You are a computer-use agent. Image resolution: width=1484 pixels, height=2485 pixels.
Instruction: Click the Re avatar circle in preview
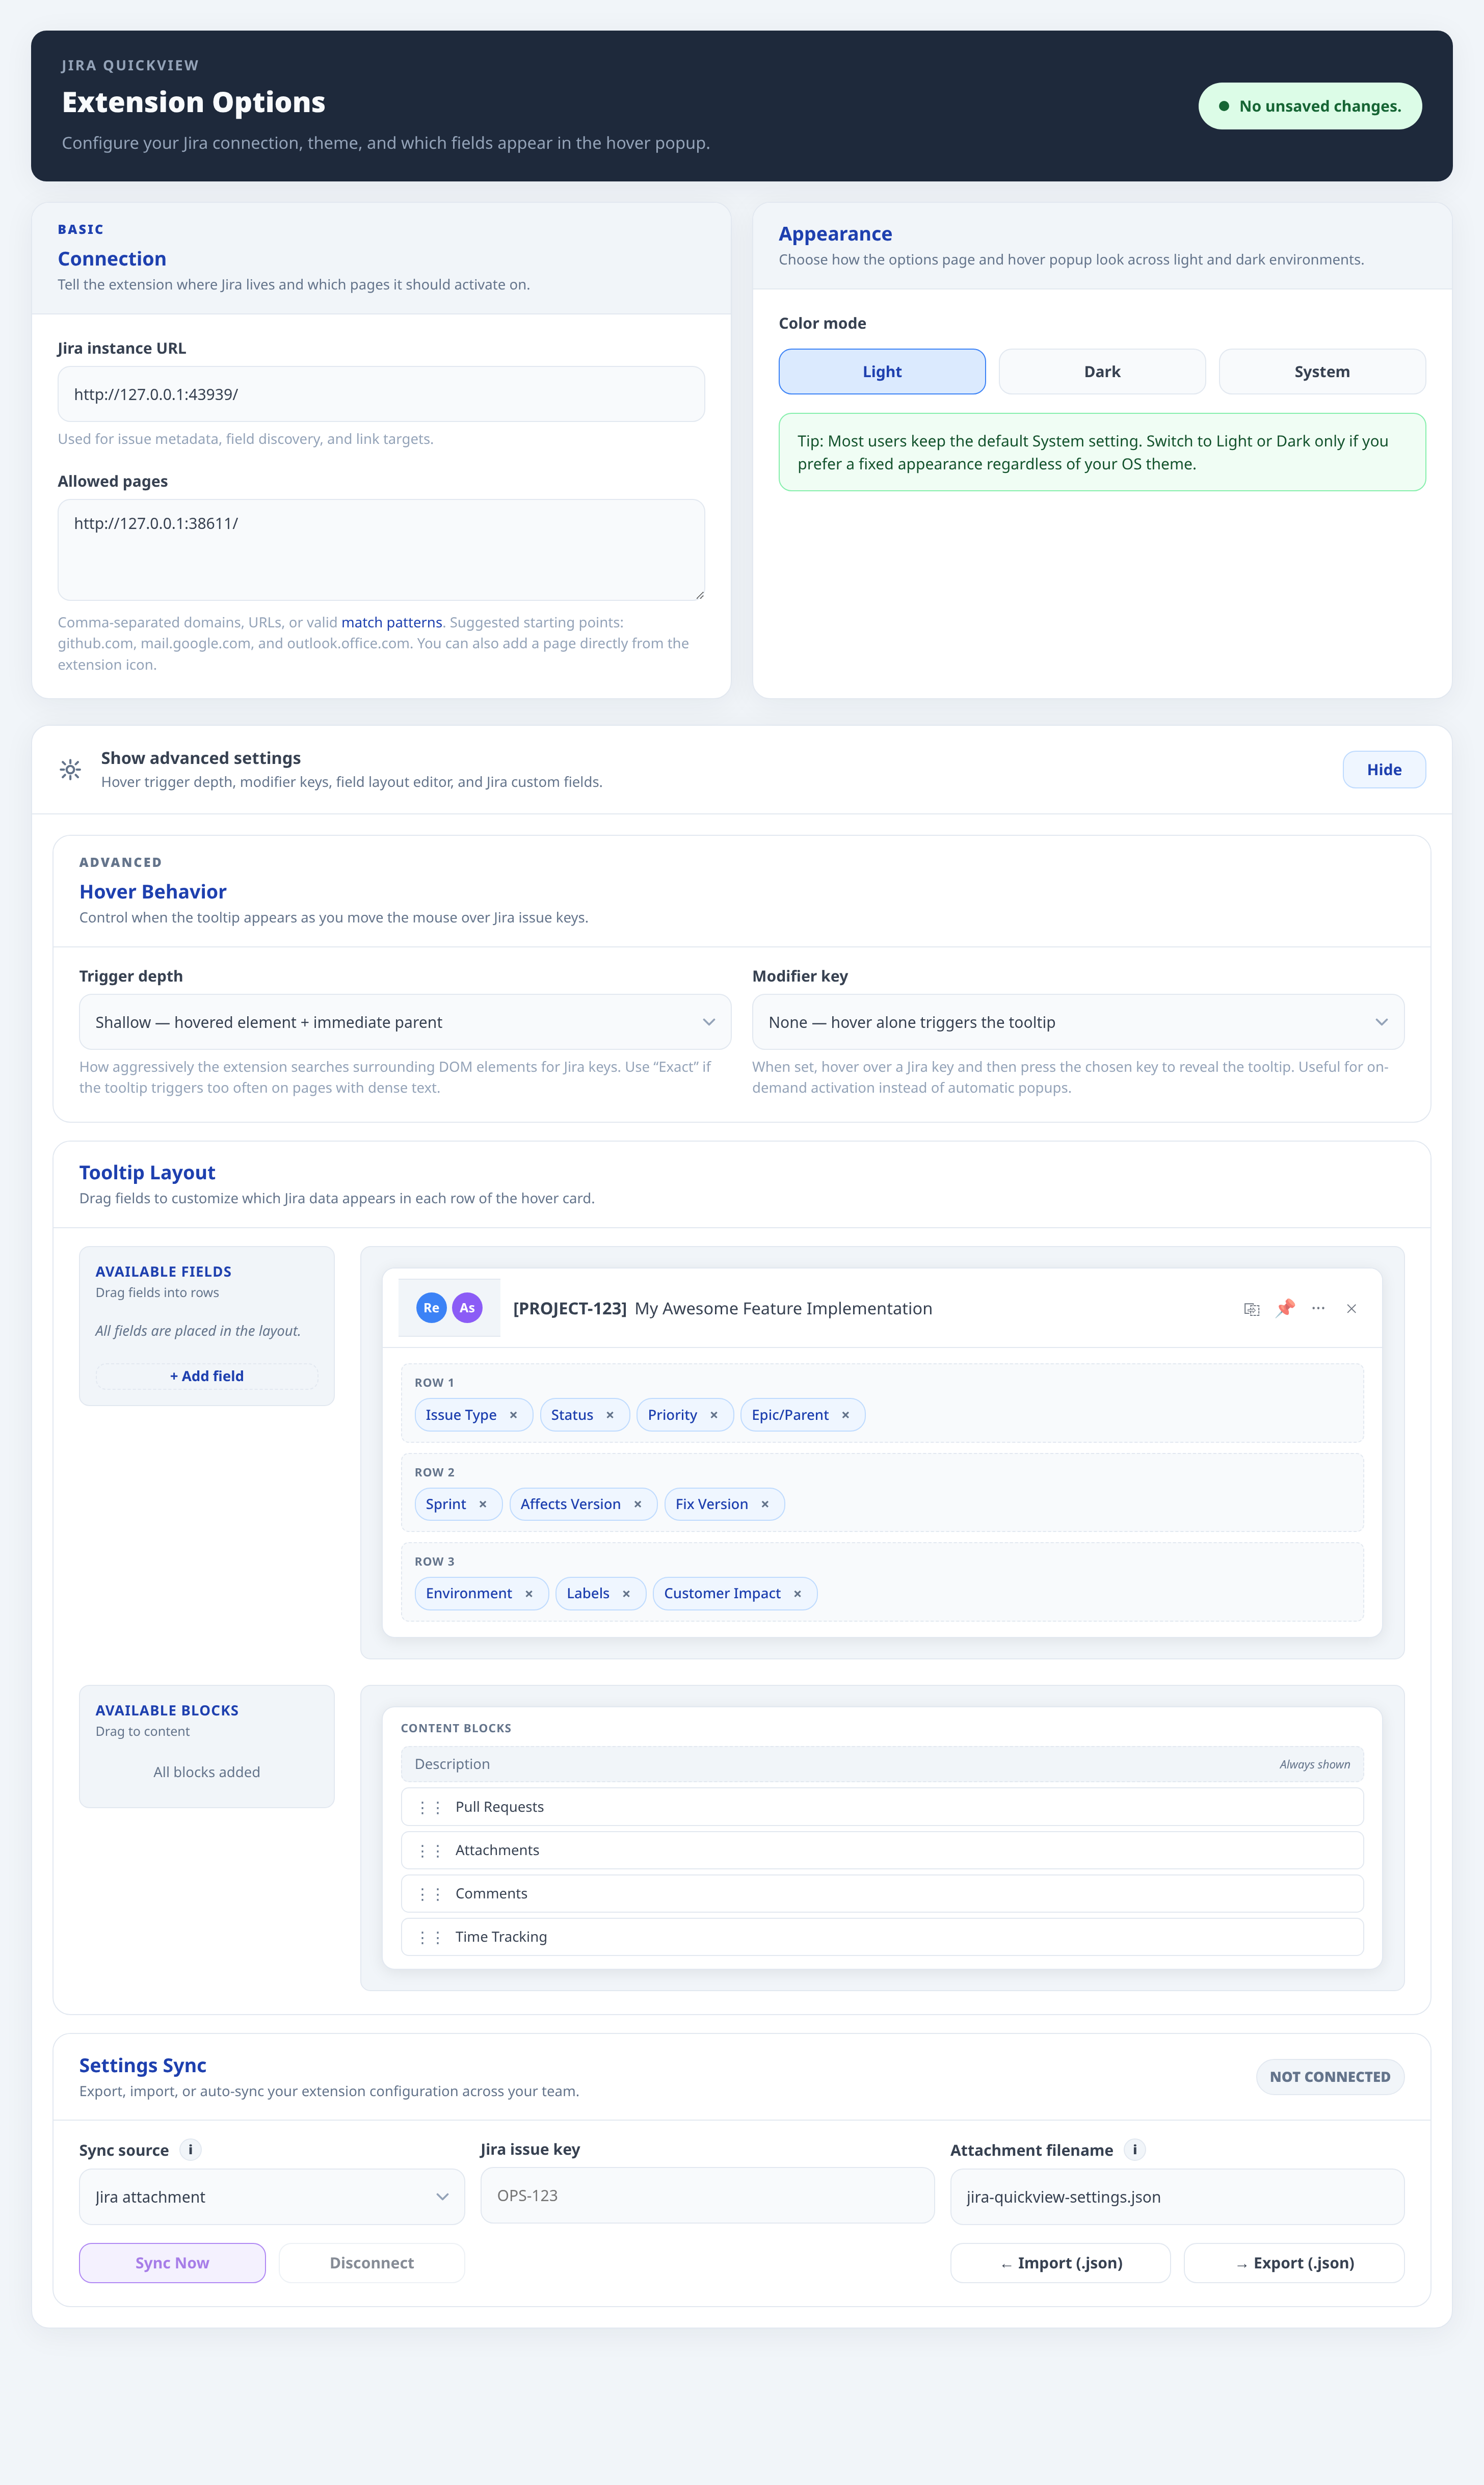point(431,1308)
